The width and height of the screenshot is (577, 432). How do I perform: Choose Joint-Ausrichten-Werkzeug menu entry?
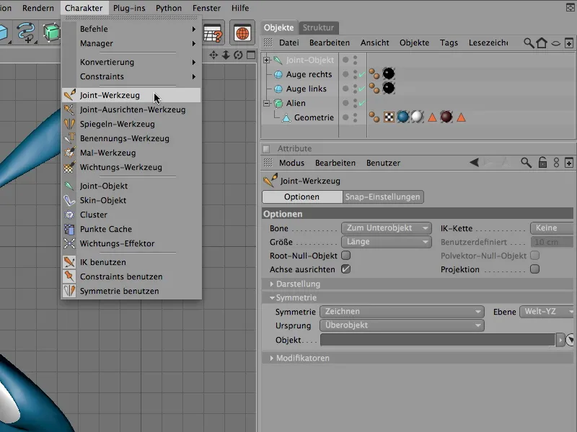(x=131, y=109)
